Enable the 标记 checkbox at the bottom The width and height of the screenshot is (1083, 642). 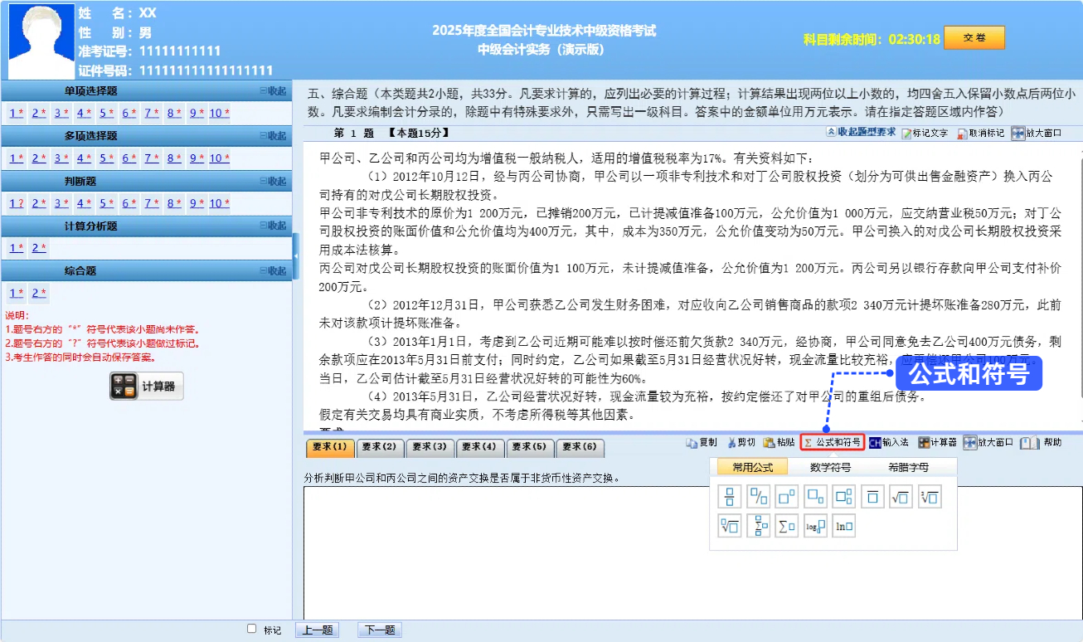click(x=250, y=629)
